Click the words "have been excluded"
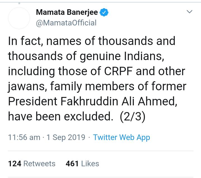This screenshot has height=178, width=201. pos(61,117)
